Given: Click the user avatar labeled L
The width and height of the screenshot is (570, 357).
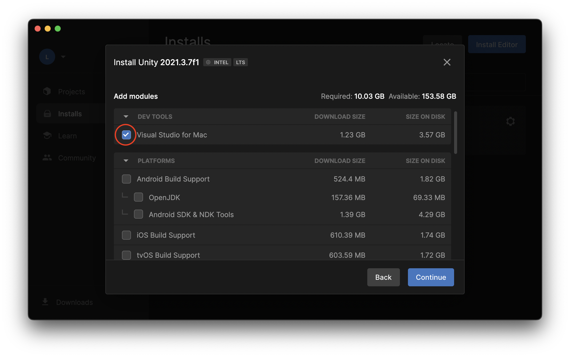Looking at the screenshot, I should click(x=47, y=57).
